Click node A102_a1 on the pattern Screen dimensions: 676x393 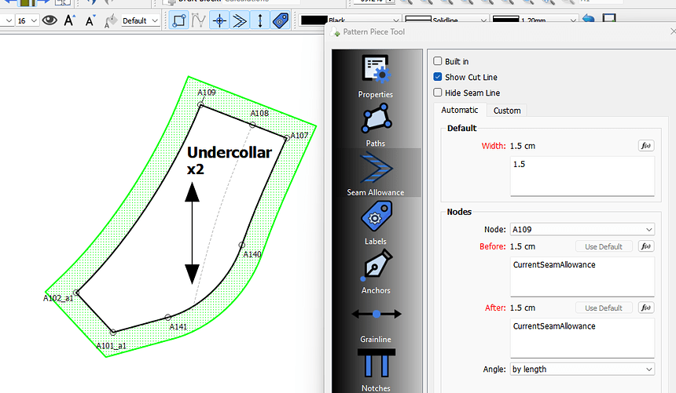tap(76, 293)
